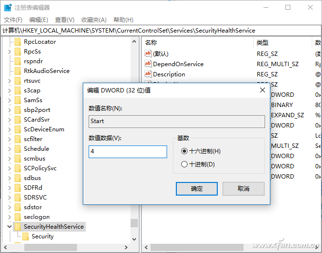Viewport: 322px width, 253px height.
Task: Click the 数值数据(V) value input field
Action: pyautogui.click(x=128, y=152)
